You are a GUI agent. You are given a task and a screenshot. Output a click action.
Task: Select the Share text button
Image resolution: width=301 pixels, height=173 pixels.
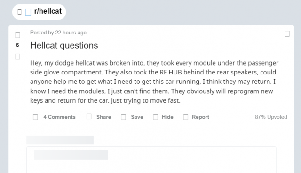103,117
